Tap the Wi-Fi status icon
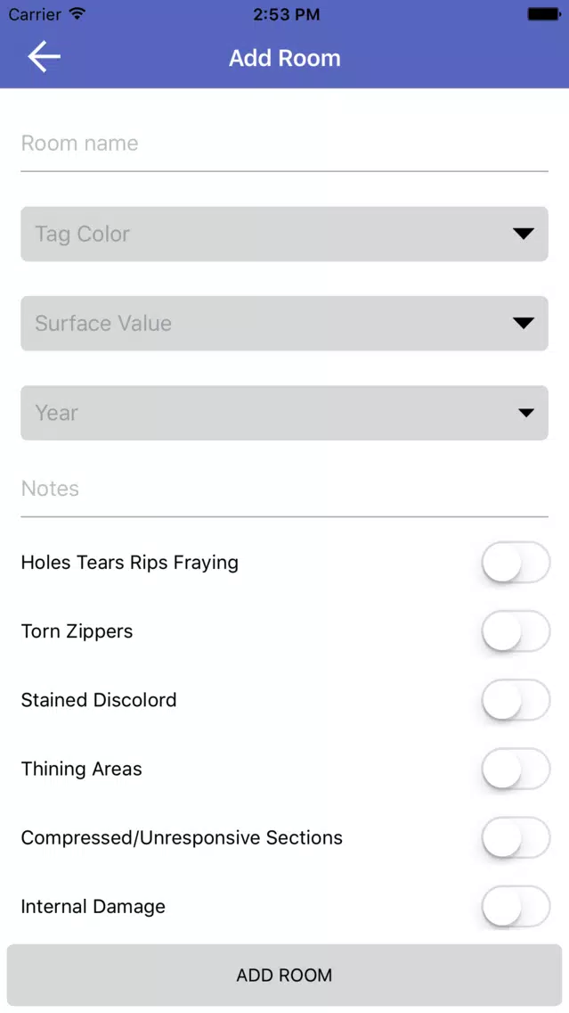Image resolution: width=569 pixels, height=1013 pixels. 77,14
